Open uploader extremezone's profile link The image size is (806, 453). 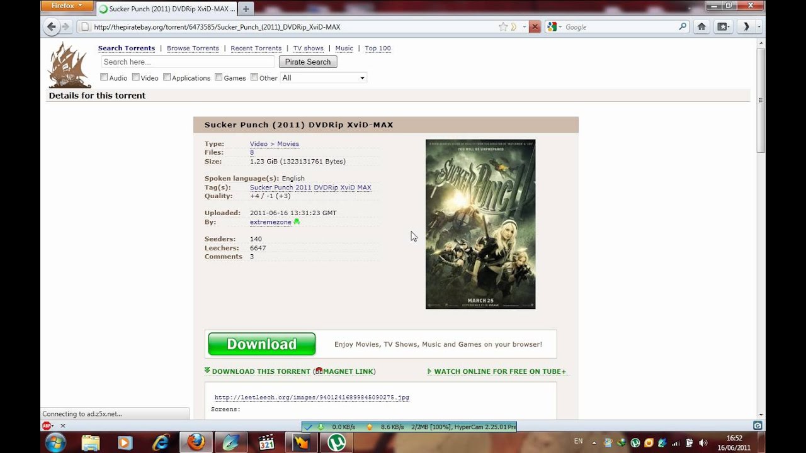pos(271,222)
